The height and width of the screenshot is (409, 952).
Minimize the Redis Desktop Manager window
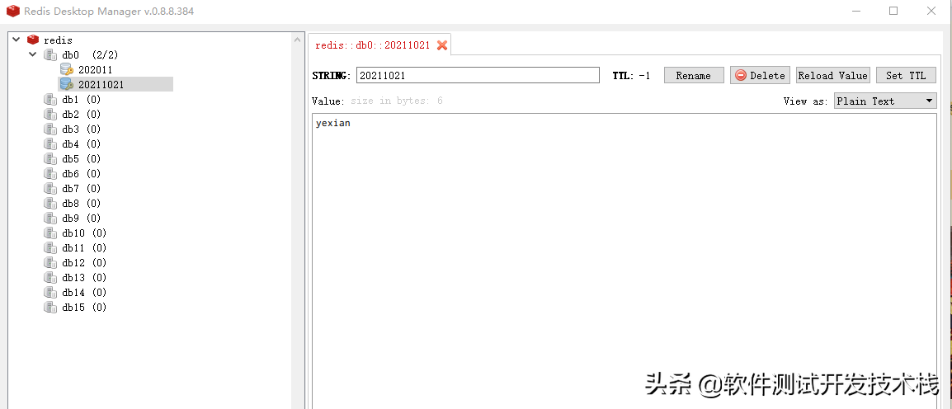(x=856, y=11)
